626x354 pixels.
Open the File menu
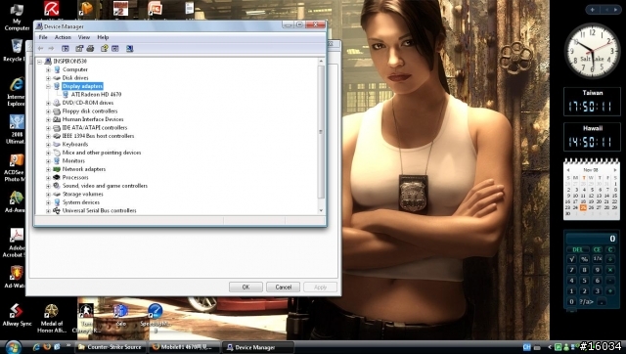(43, 37)
